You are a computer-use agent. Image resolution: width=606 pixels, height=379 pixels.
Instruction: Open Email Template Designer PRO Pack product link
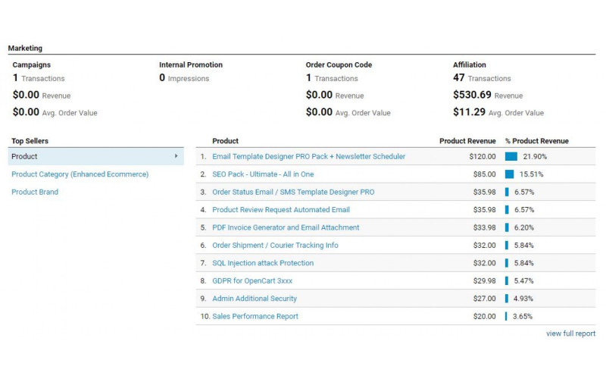tap(309, 157)
